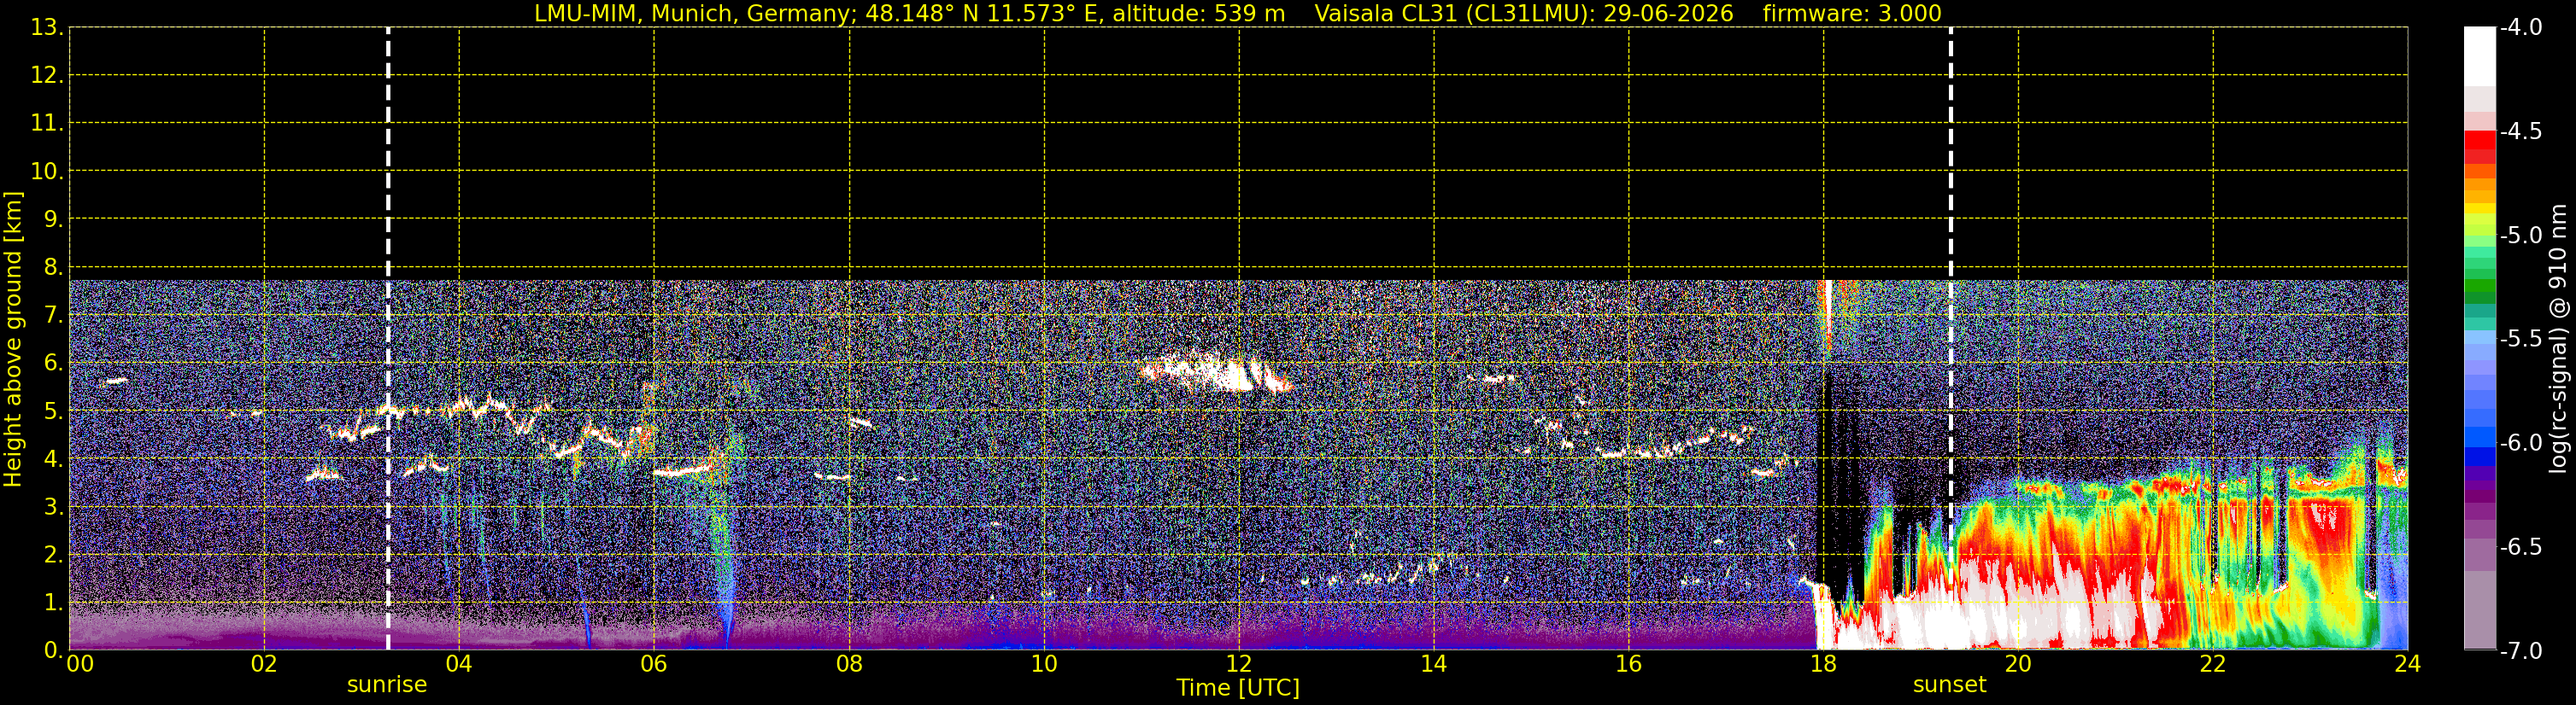This screenshot has height=705, width=2576.
Task: Click the log(rc-signal) @ 910 nm colorbar label
Action: (2558, 339)
